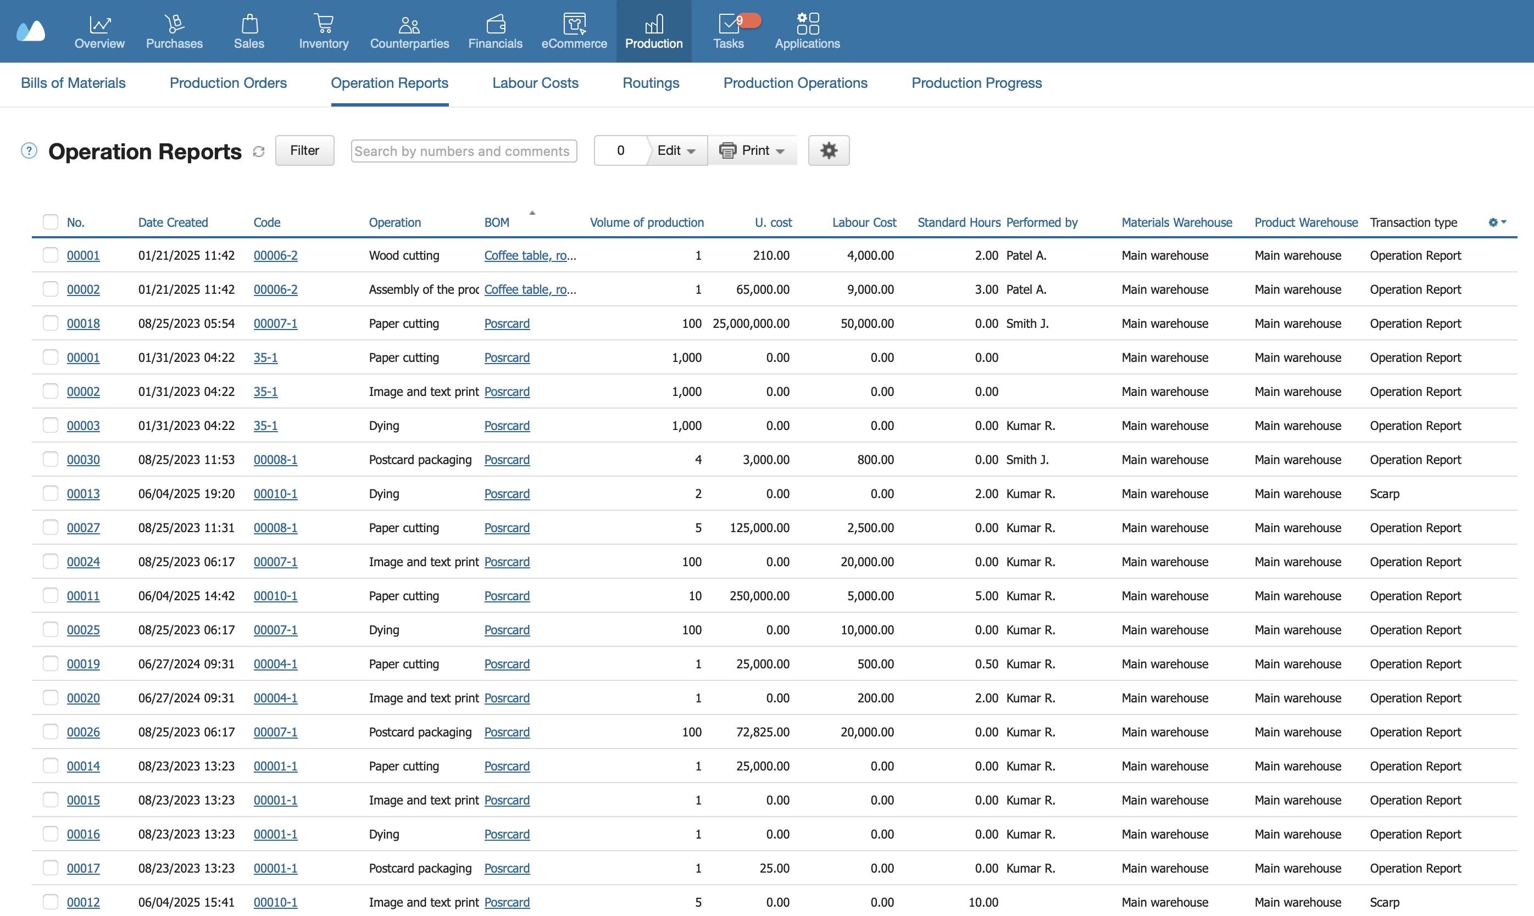Viewport: 1534px width, 916px height.
Task: Sort by the BOM column
Action: point(497,222)
